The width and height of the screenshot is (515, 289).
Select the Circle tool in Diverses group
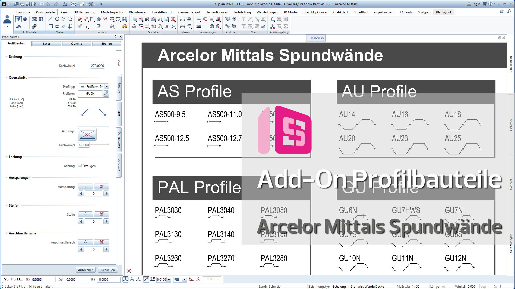coord(57,19)
